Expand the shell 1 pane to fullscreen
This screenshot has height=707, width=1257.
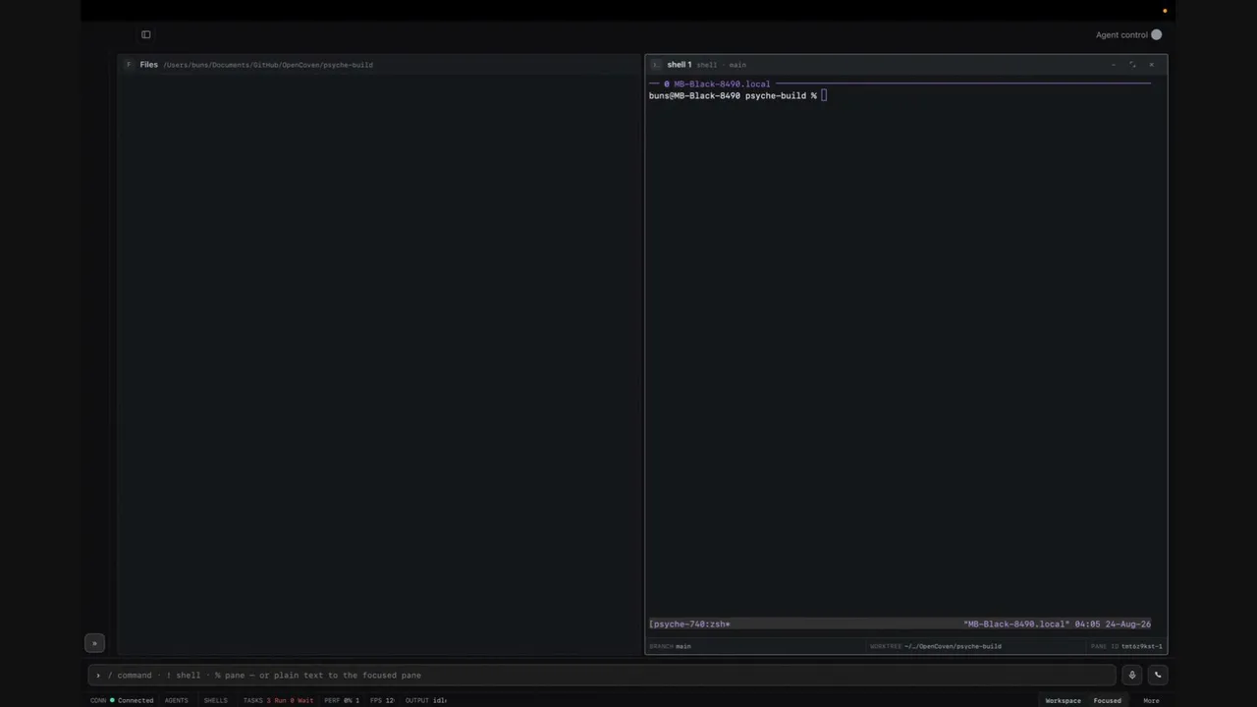pos(1132,65)
